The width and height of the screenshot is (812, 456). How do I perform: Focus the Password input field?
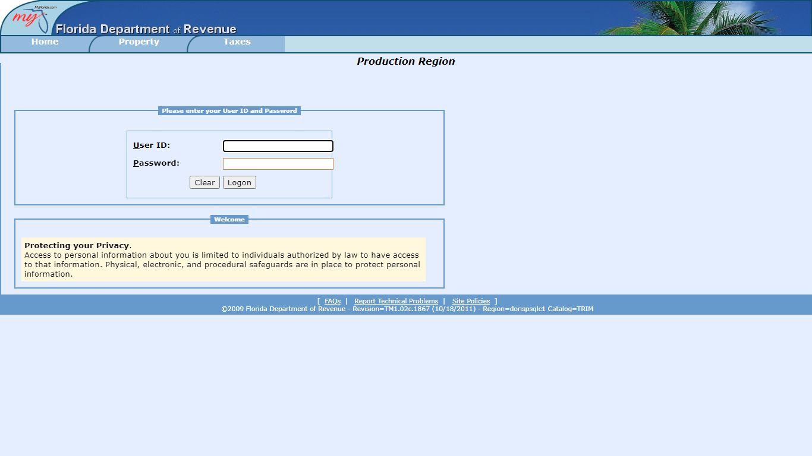(x=278, y=164)
